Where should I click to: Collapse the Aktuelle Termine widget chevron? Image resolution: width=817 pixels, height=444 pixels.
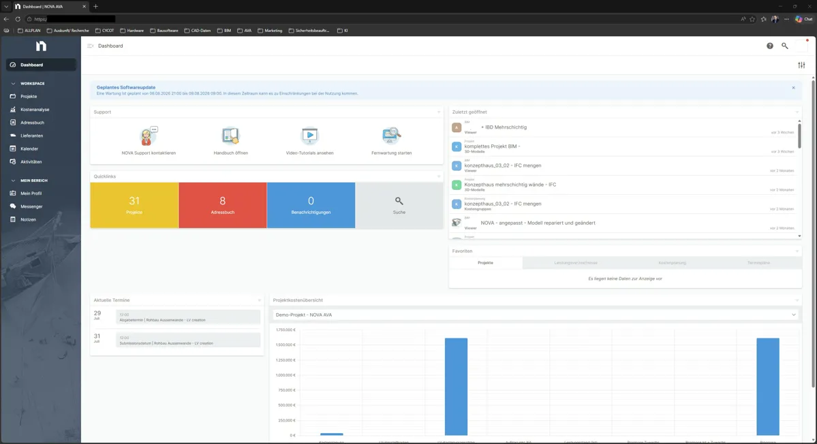tap(260, 300)
